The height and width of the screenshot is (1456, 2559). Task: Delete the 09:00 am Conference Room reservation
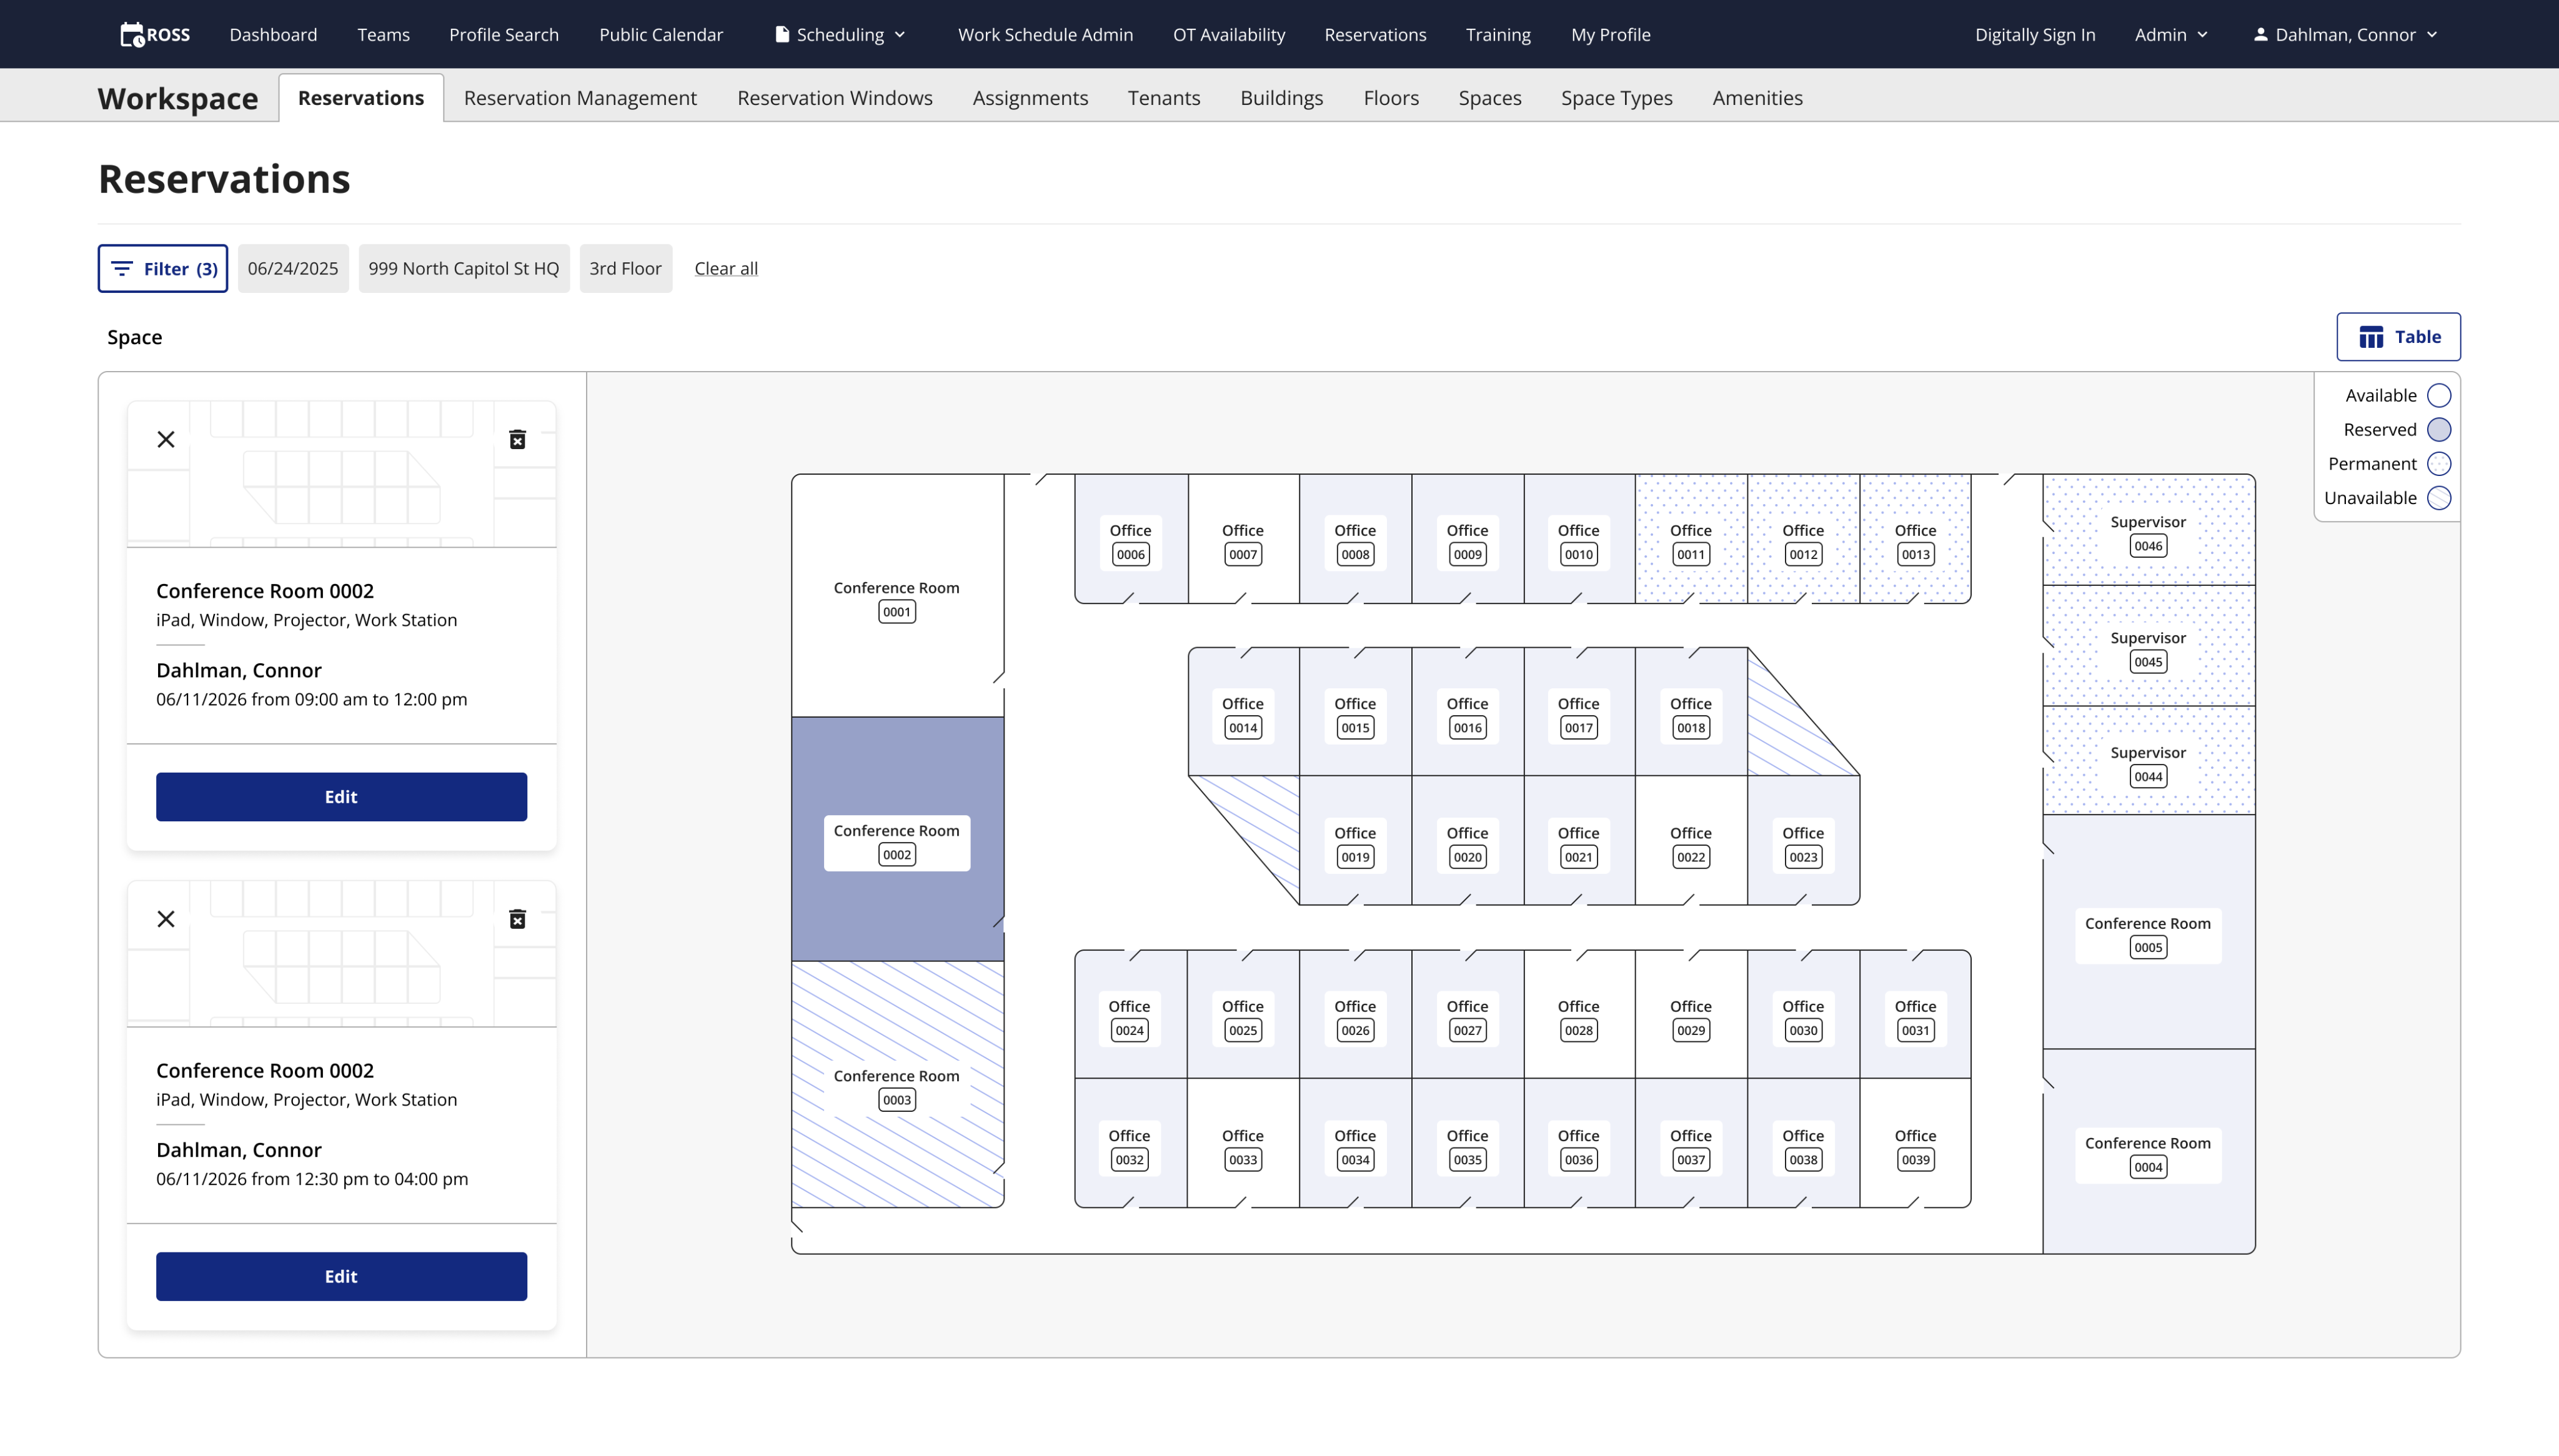[x=517, y=440]
